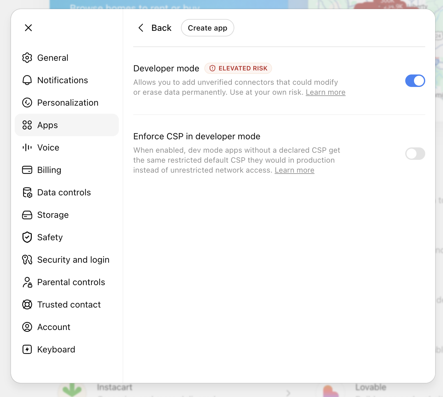The image size is (443, 397).
Task: Click the Data controls database icon
Action: click(x=27, y=192)
